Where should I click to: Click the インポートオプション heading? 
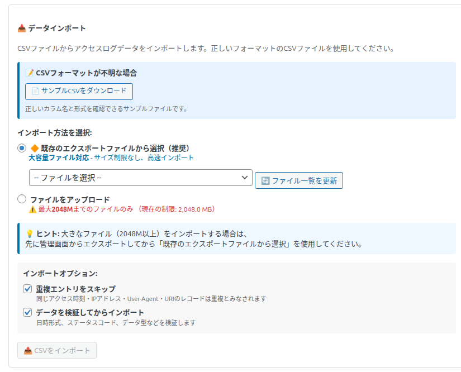[60, 274]
